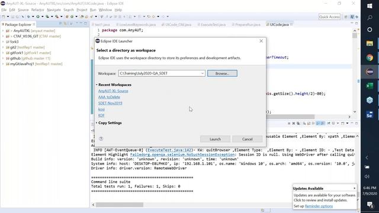Expand the Copy Settings section
Viewport: 379px width, 213px height.
(97, 123)
